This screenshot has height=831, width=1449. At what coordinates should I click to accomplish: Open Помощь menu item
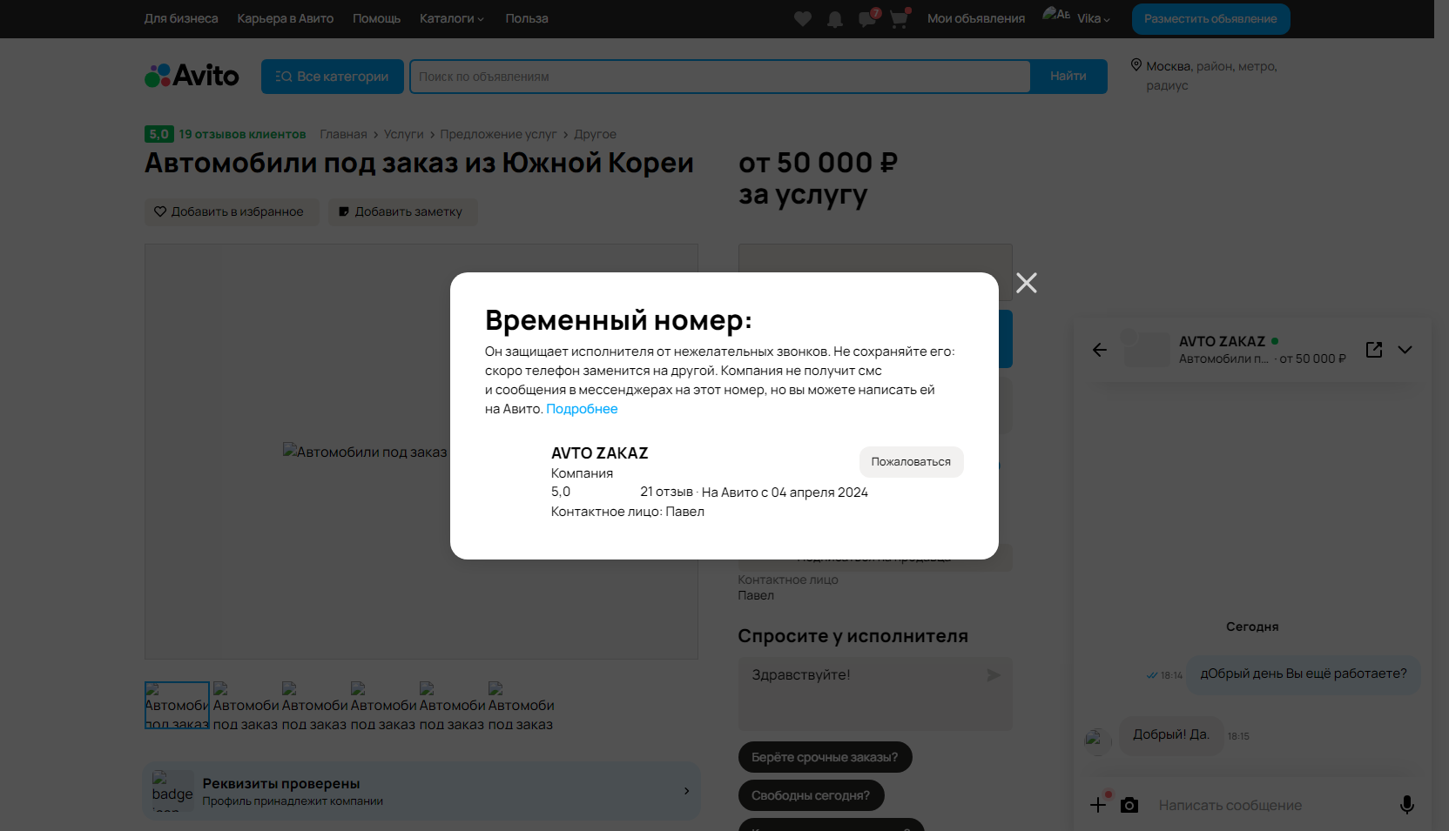pyautogui.click(x=376, y=18)
